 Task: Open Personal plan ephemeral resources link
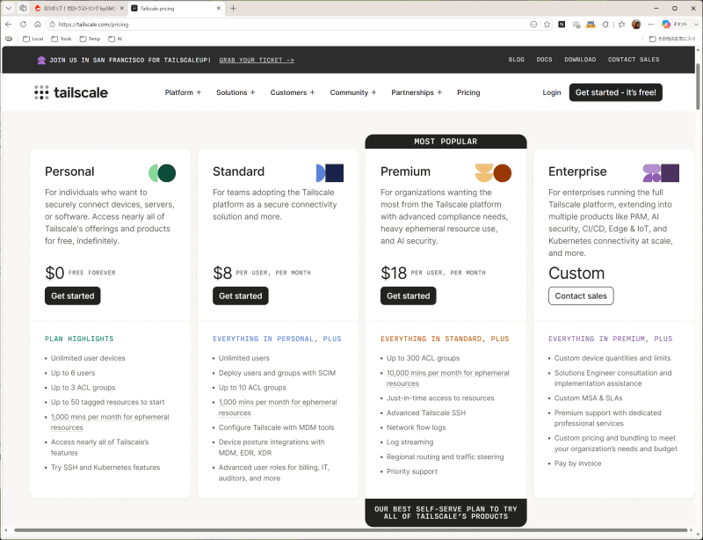click(x=110, y=422)
